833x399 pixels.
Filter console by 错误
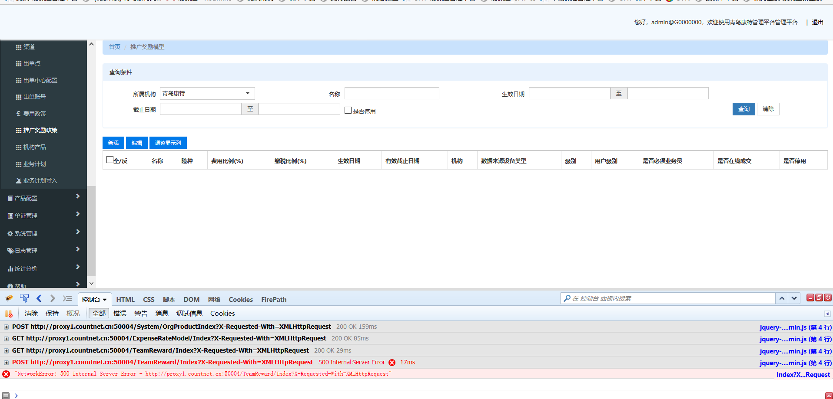point(120,314)
